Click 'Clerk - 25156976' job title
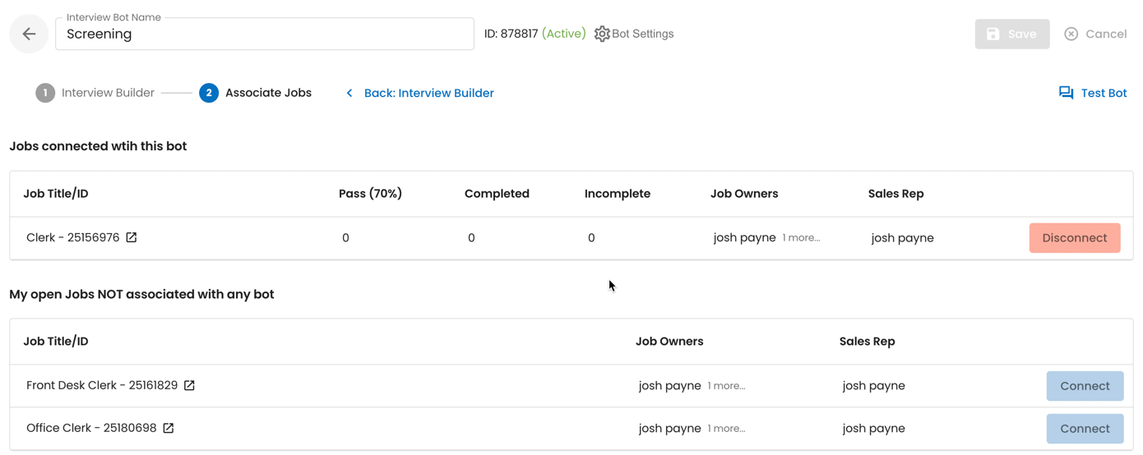1143x455 pixels. [x=73, y=237]
